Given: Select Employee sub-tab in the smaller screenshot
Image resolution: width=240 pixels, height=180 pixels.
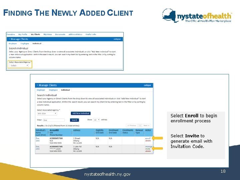Looking at the screenshot, I should [x=25, y=44].
